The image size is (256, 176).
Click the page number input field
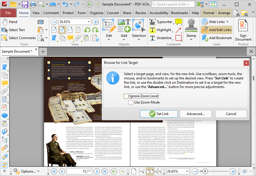79,171
